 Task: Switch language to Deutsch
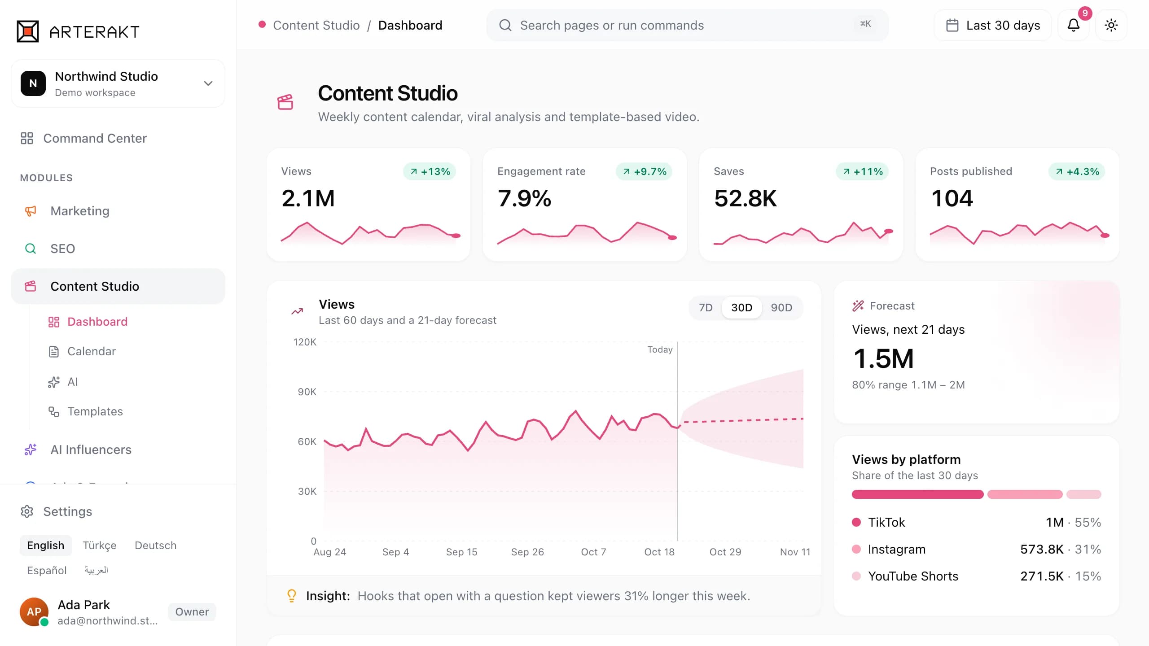(156, 546)
